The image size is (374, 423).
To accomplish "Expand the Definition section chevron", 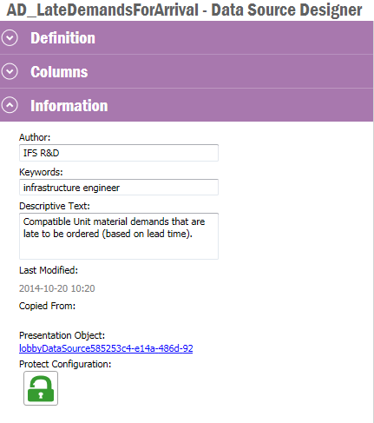I will (10, 38).
